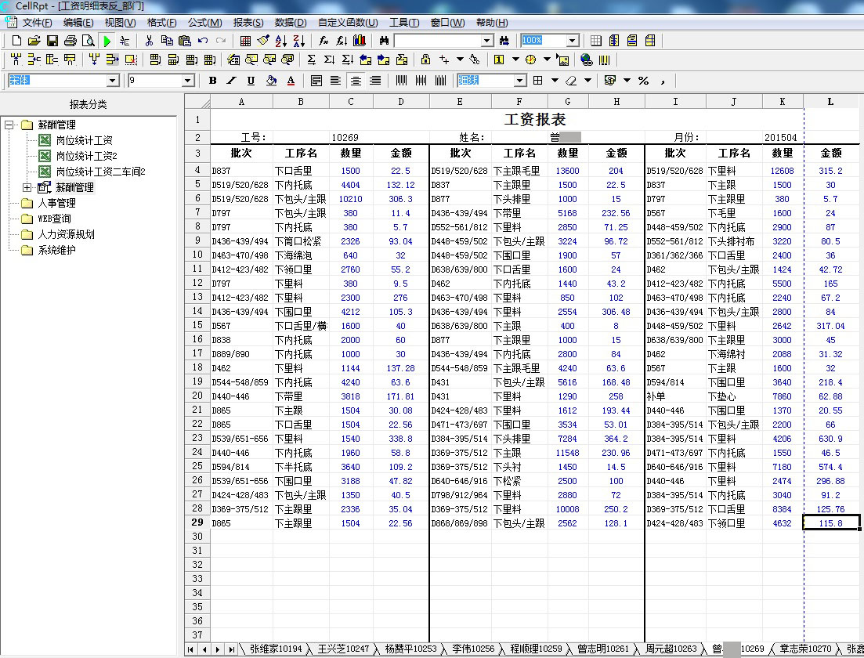Click the chart wizard bar-graph icon
The width and height of the screenshot is (864, 658).
click(x=360, y=41)
